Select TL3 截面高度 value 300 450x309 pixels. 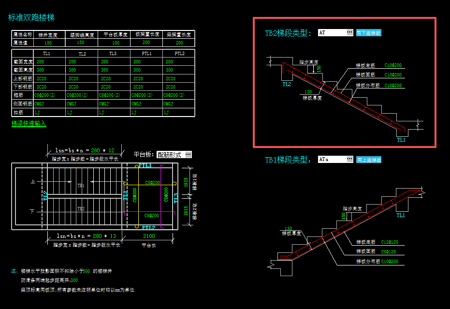click(x=104, y=70)
